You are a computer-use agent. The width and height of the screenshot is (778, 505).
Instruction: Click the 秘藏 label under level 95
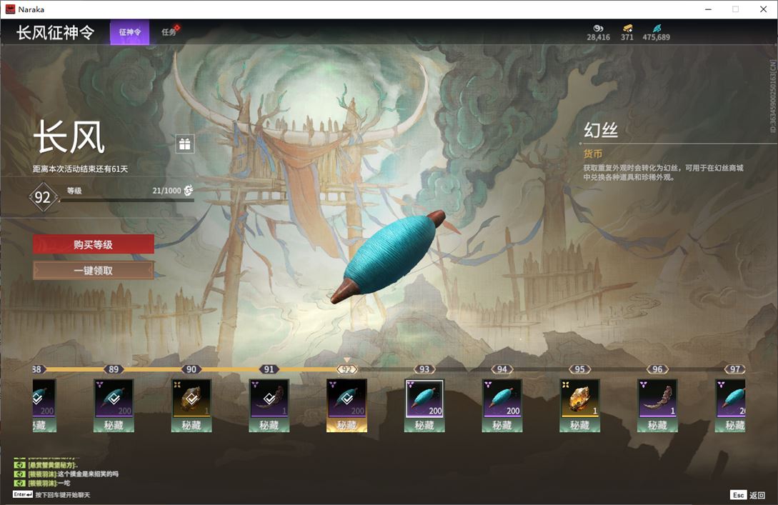pos(579,425)
